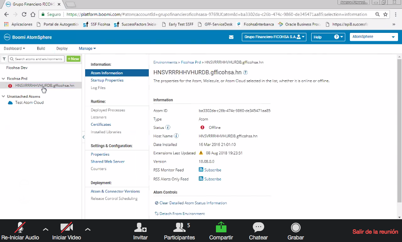Open Dashboard menu dropdown
The height and width of the screenshot is (242, 402).
(x=14, y=48)
